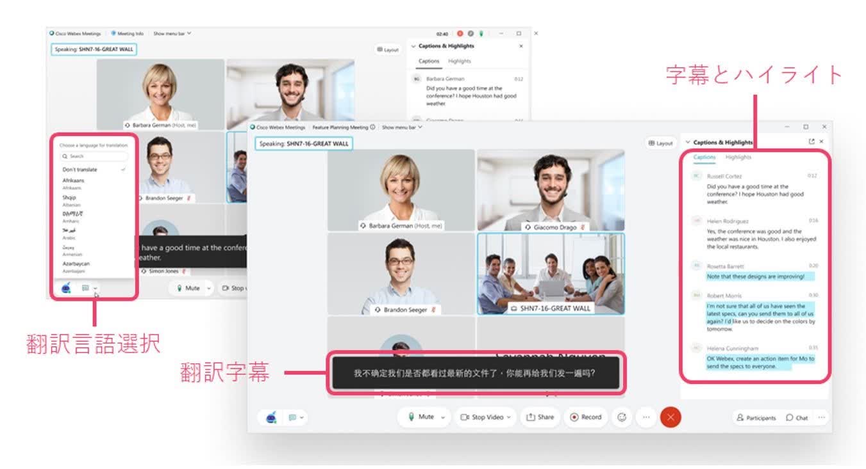
Task: Close Captions & Highlights panel in back window
Action: 520,46
